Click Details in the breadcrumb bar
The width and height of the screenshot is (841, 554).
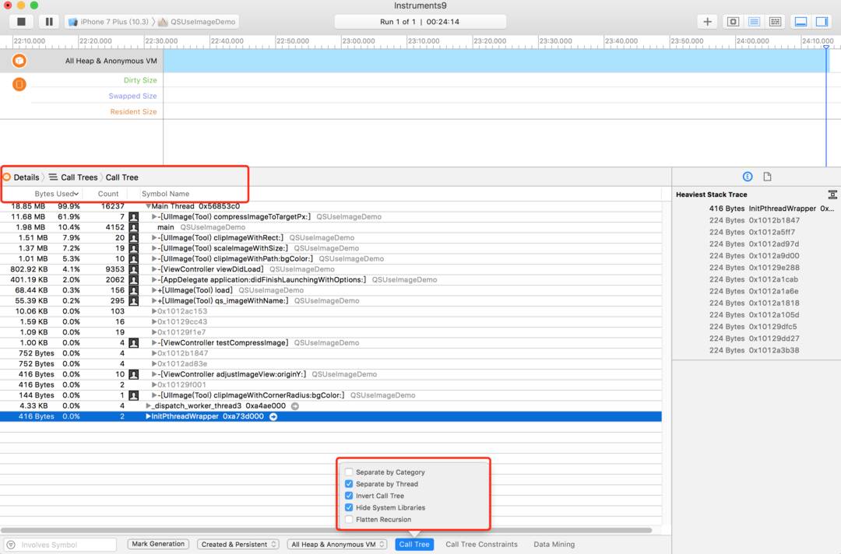pyautogui.click(x=26, y=177)
